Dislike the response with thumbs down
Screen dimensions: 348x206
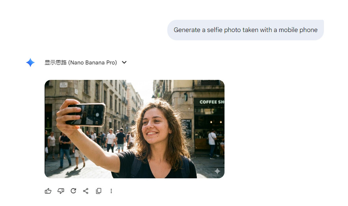pos(61,191)
